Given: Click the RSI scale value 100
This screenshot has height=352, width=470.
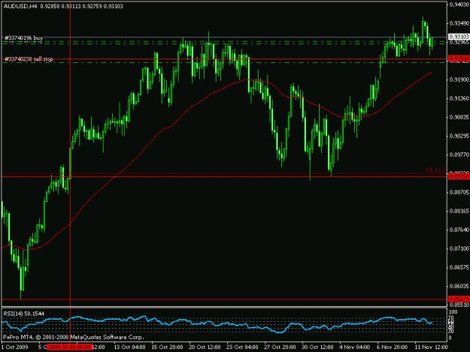Looking at the screenshot, I should tap(453, 312).
